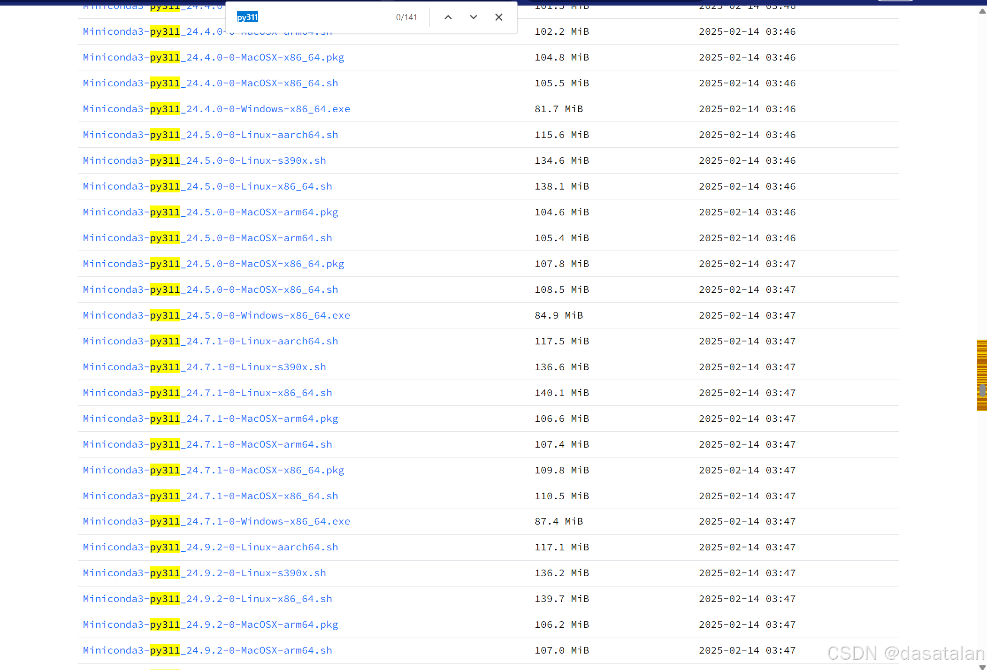Open py311_24.9.2-0-Linux-x86_64.sh link
This screenshot has height=670, width=987.
tap(207, 599)
